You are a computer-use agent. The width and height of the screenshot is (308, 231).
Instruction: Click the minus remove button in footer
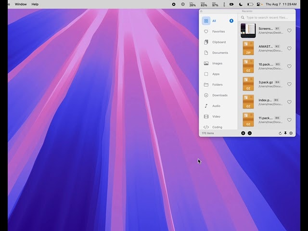coord(250,133)
